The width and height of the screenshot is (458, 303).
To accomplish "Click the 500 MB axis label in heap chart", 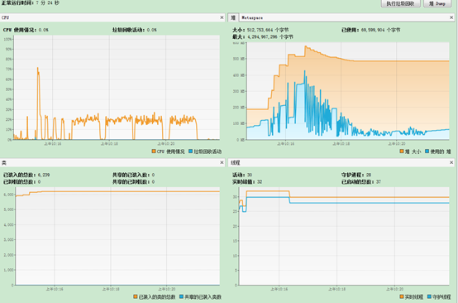I will coord(240,59).
